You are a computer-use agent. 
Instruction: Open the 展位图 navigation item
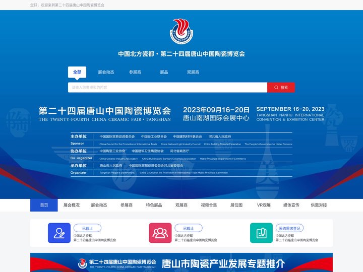pos(236,205)
